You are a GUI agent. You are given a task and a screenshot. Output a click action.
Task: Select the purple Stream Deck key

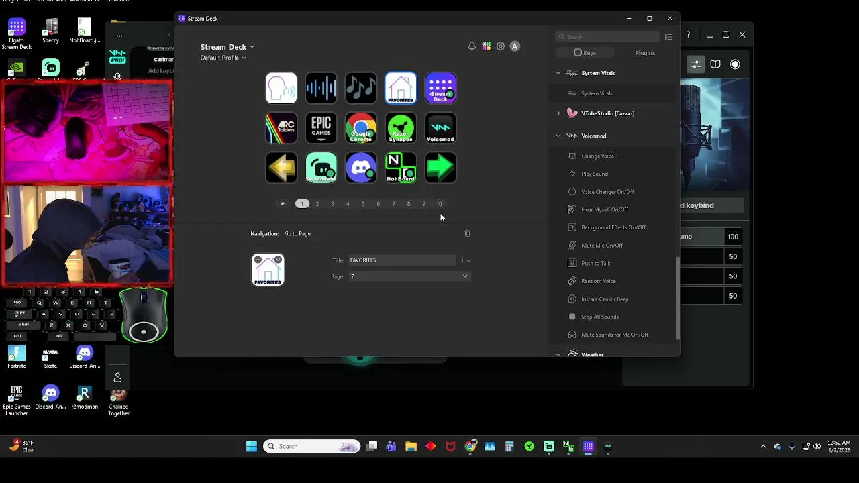[440, 88]
